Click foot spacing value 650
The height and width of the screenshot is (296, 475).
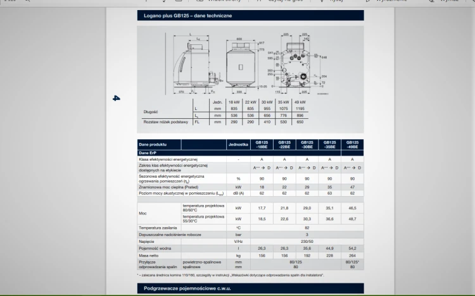click(300, 122)
